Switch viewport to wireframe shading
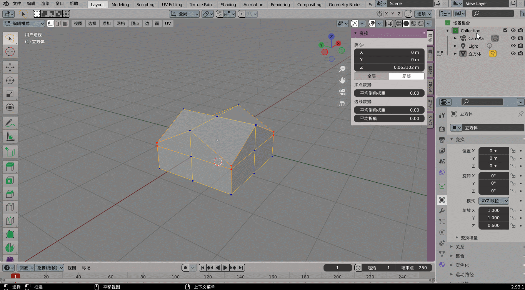Screen dimensions: 525x290 click(399, 23)
